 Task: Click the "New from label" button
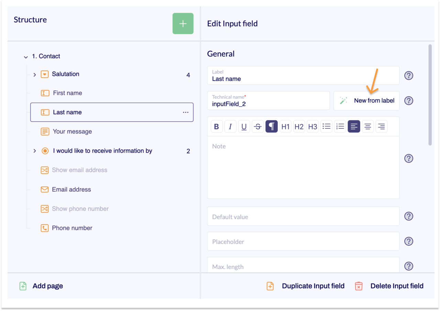coord(366,101)
